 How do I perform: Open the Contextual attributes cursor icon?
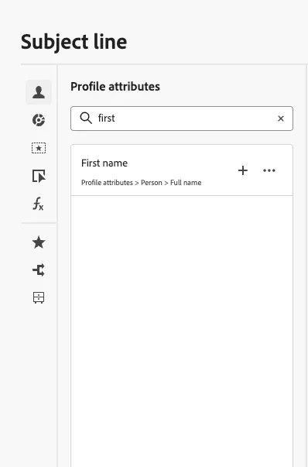coord(39,176)
